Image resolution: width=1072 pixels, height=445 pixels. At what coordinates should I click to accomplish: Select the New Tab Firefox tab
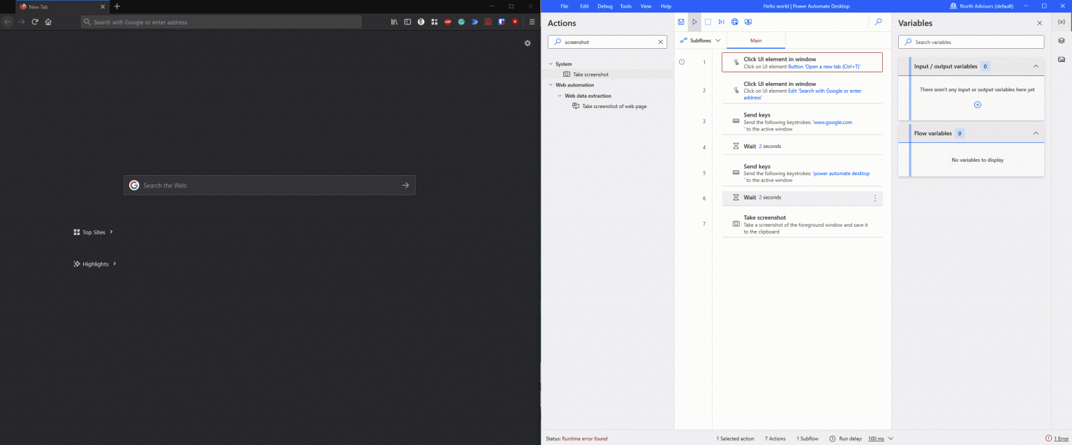click(x=61, y=6)
